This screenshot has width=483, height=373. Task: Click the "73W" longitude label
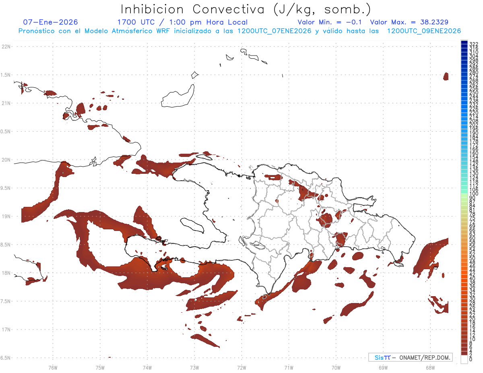pos(194,367)
